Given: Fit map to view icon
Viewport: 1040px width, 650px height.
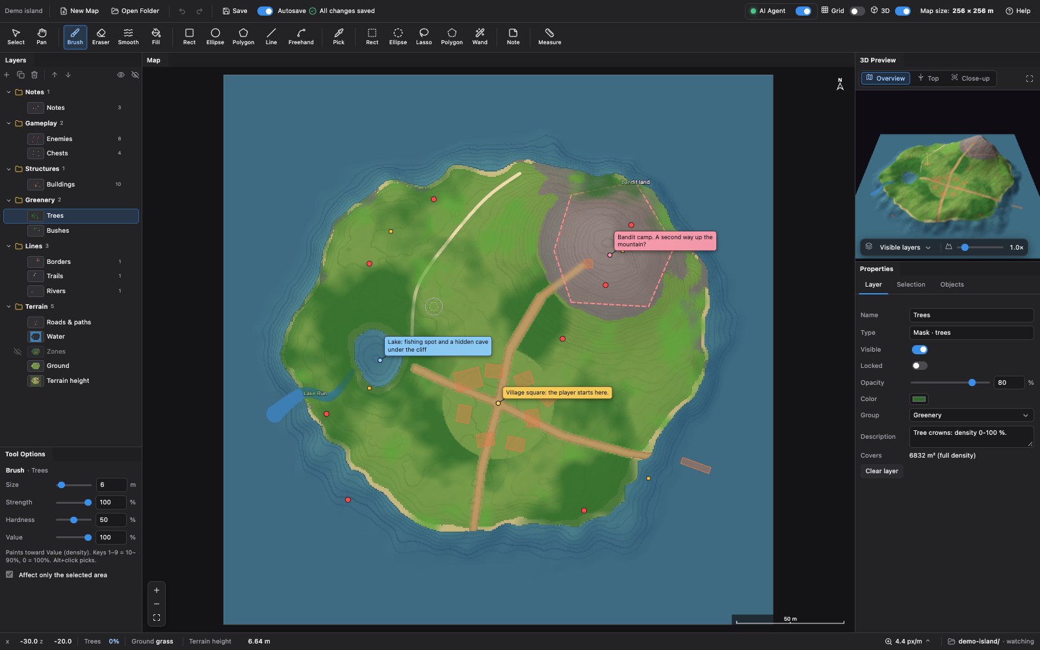Looking at the screenshot, I should 157,617.
